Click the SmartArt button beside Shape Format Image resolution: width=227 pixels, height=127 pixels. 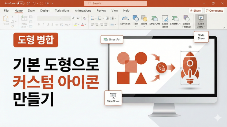(175, 21)
